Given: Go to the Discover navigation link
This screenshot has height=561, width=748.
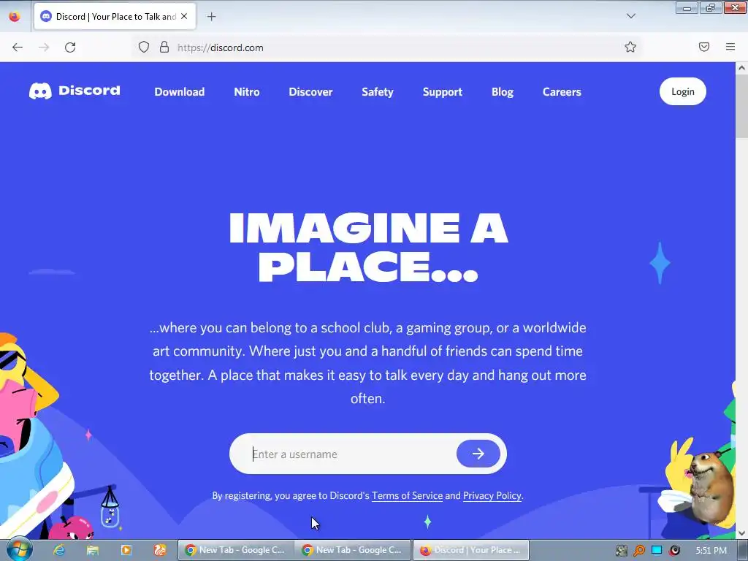Looking at the screenshot, I should (310, 91).
